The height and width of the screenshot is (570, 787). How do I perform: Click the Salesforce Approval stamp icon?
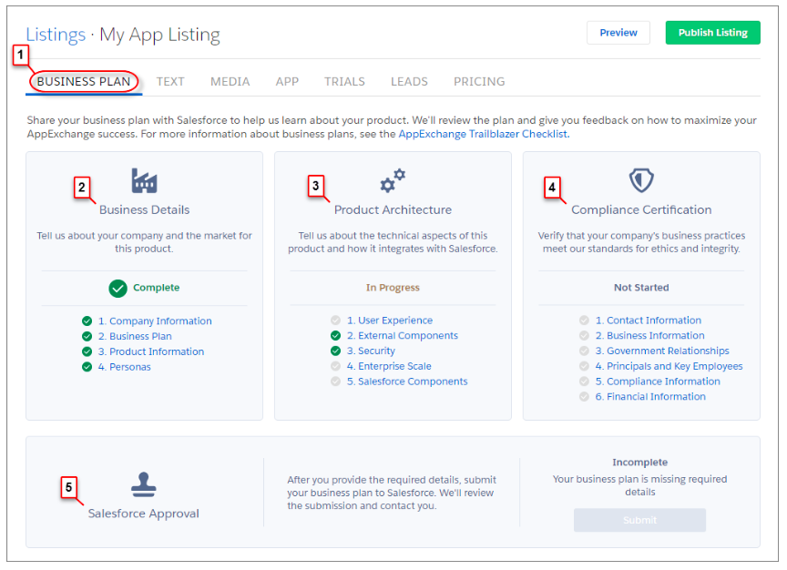tap(144, 484)
